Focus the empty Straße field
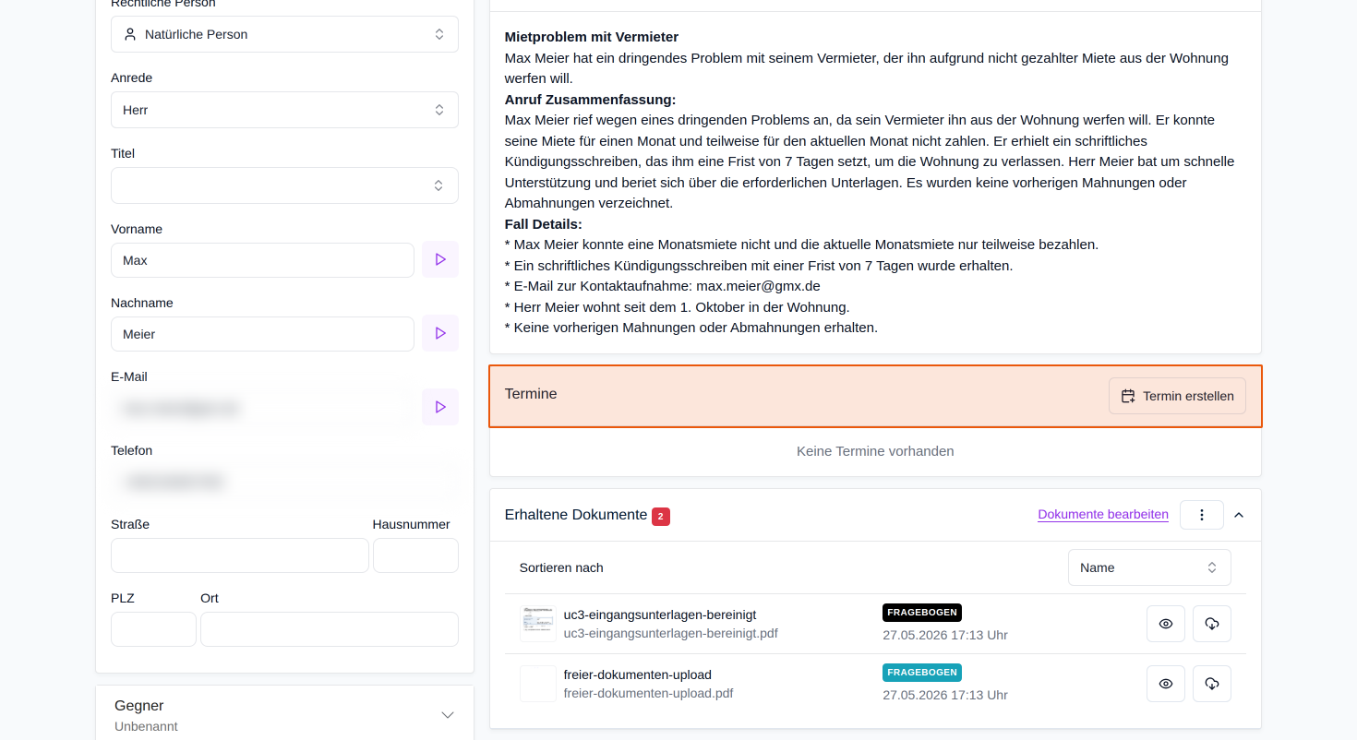The height and width of the screenshot is (740, 1357). point(240,555)
